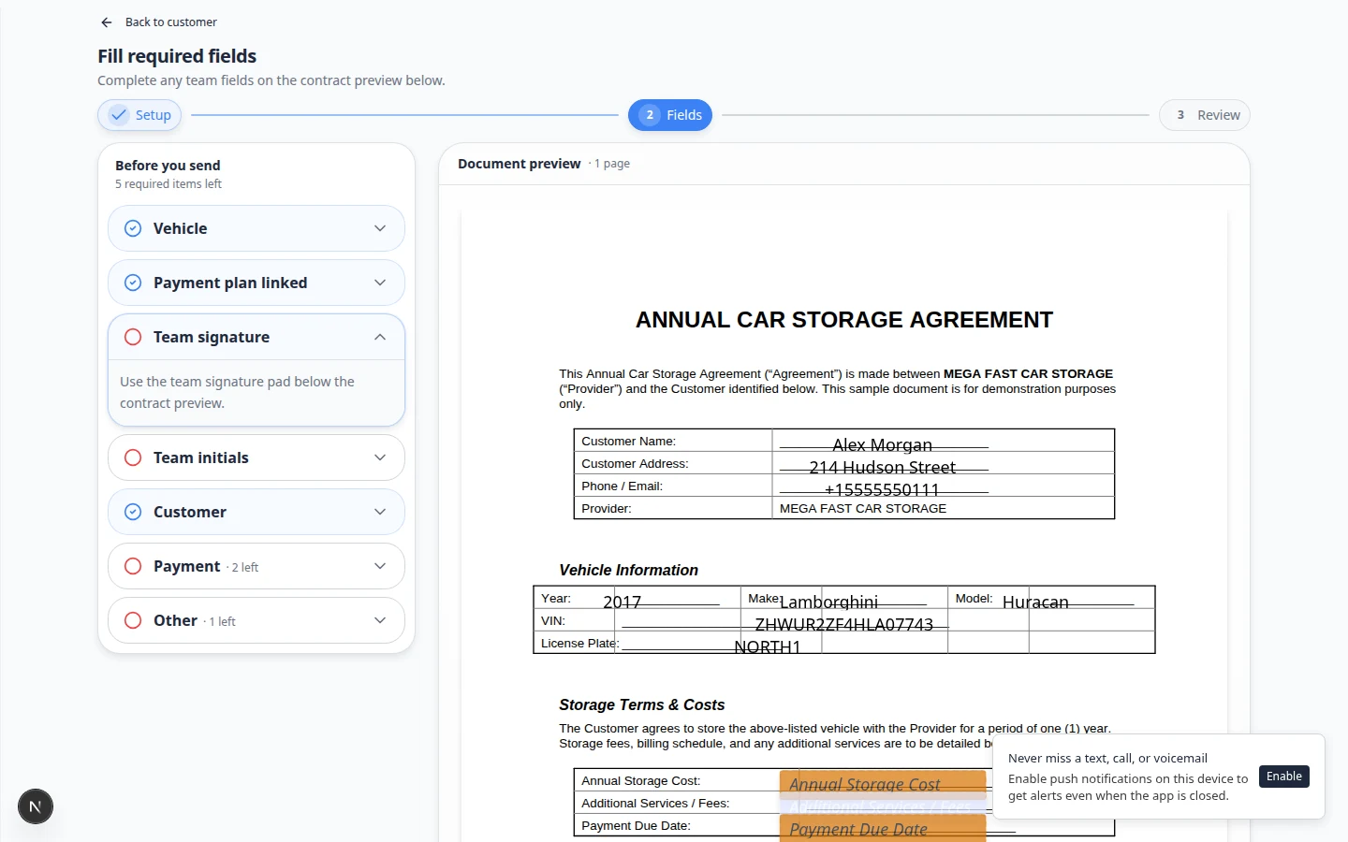The width and height of the screenshot is (1348, 842).
Task: Expand the Payment plan linked chevron
Action: point(380,283)
